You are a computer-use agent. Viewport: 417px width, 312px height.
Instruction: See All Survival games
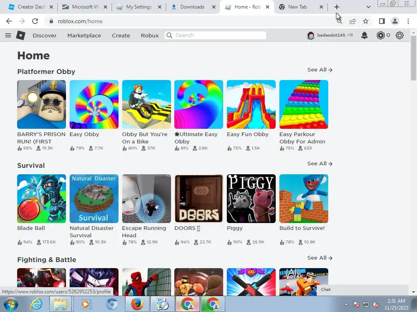click(x=320, y=164)
